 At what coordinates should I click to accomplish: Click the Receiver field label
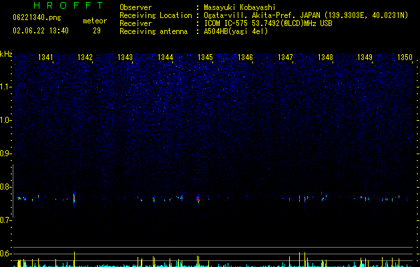(x=136, y=23)
